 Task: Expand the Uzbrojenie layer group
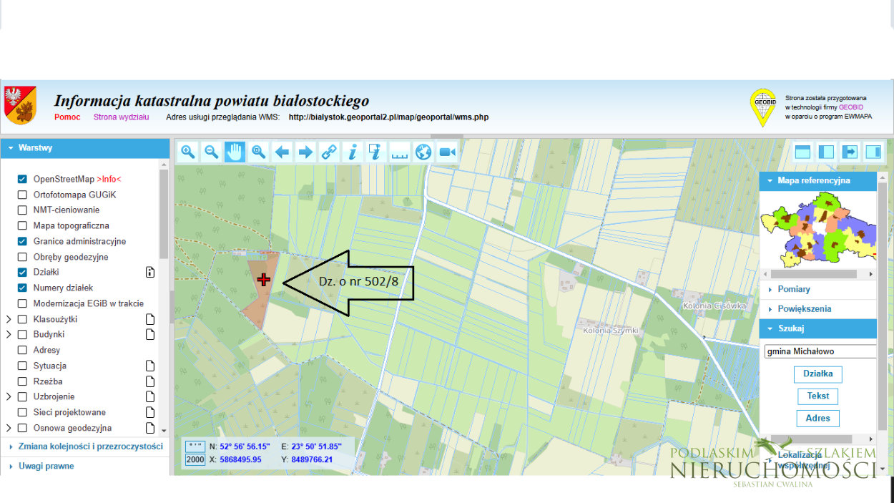[x=9, y=396]
